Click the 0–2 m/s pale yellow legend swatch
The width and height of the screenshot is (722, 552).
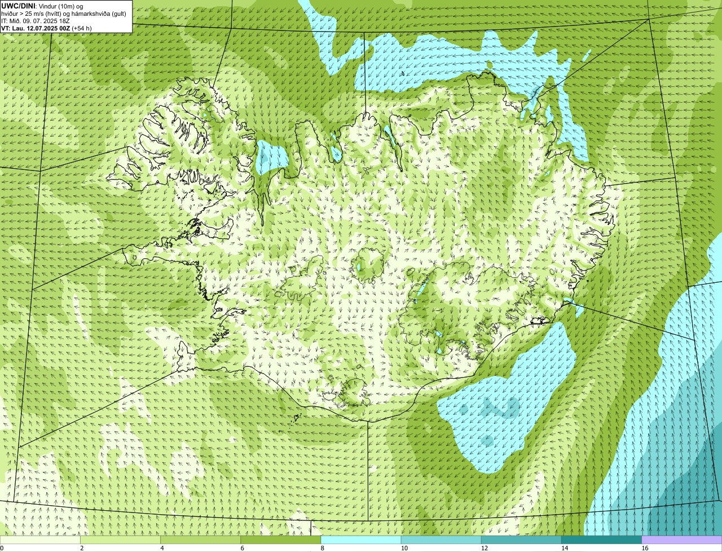[x=40, y=540]
